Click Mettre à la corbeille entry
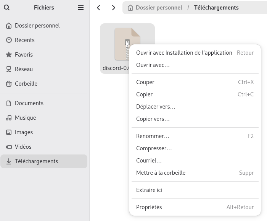Viewport: 267px width, 221px height. [161, 173]
